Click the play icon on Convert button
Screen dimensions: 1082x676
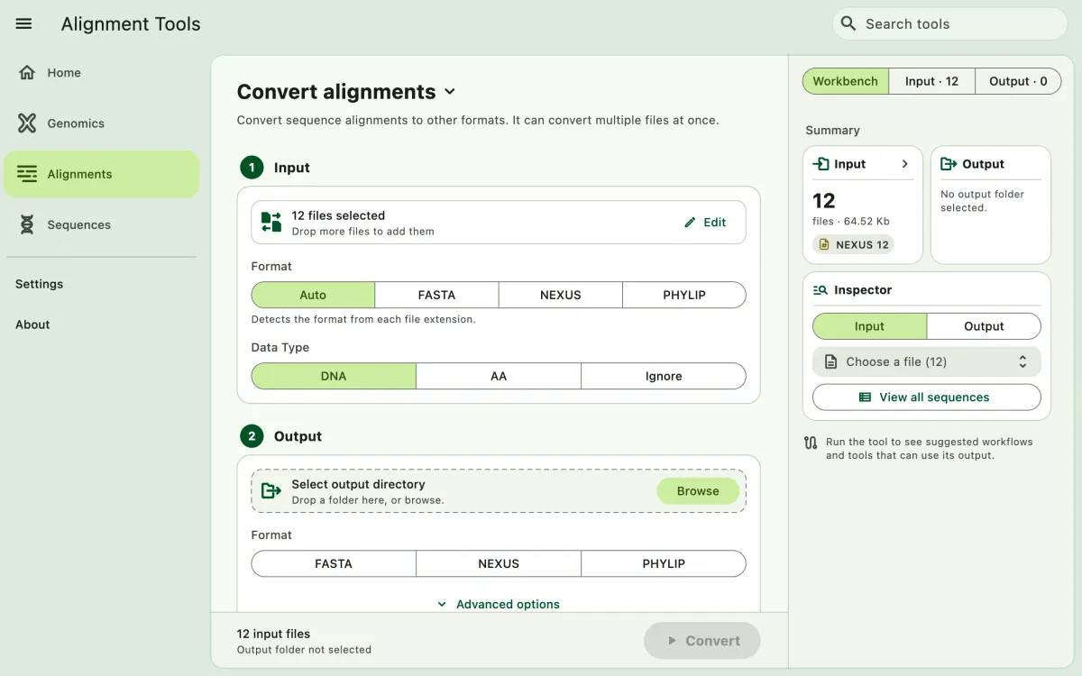[672, 641]
